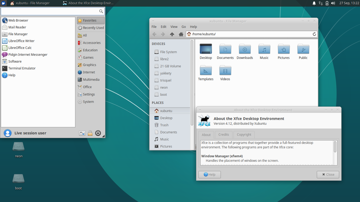The width and height of the screenshot is (360, 202).
Task: Show Recently Used applications
Action: pos(91,28)
